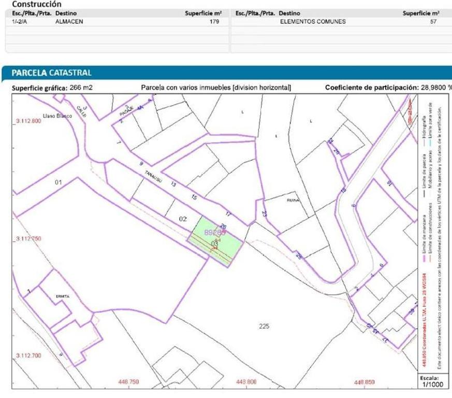Click parcel number 225 on the map
The width and height of the screenshot is (452, 398).
264,325
